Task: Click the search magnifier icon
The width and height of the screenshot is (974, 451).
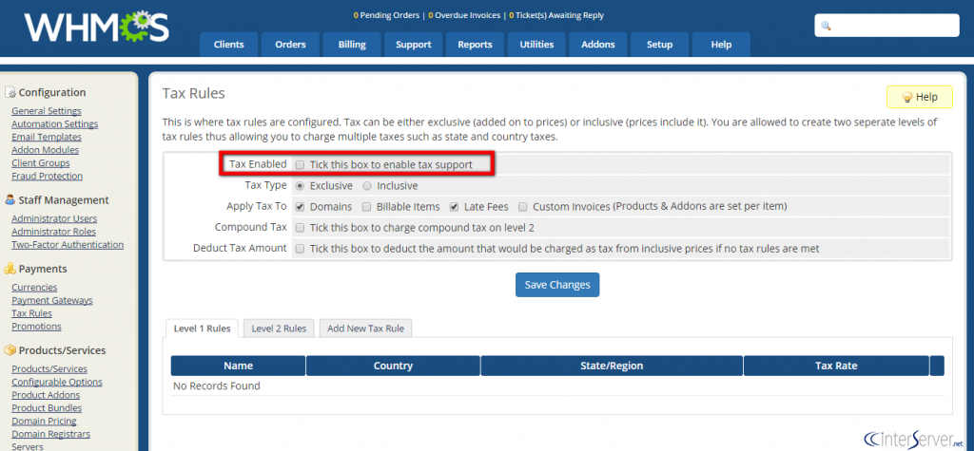Action: 827,26
